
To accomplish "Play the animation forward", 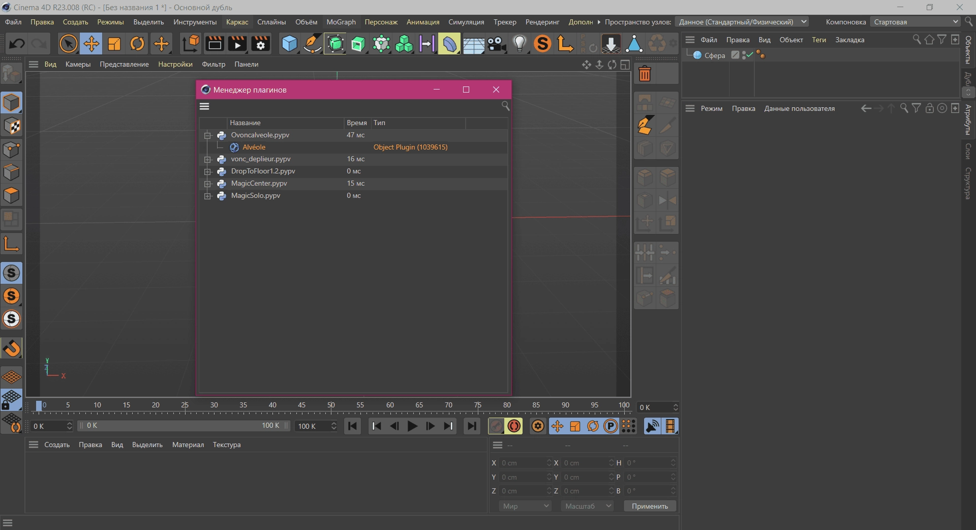I will 412,426.
